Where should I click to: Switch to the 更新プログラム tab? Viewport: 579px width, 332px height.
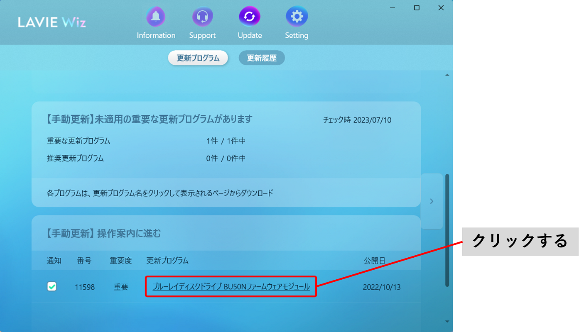198,58
